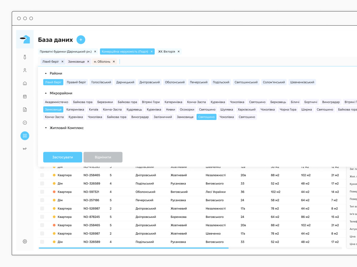Close the Комерційна нерухомість tab
This screenshot has width=357, height=267.
pyautogui.click(x=152, y=52)
